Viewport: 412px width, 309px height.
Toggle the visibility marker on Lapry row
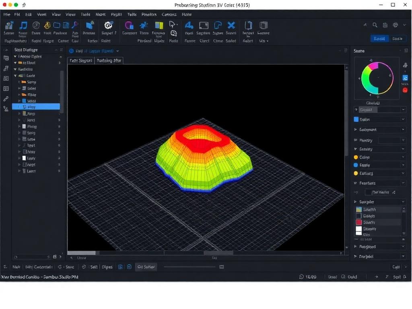[59, 158]
